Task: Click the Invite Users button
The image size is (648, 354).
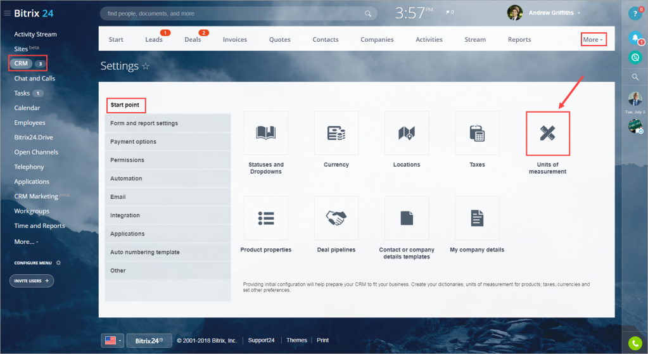Action: 32,281
